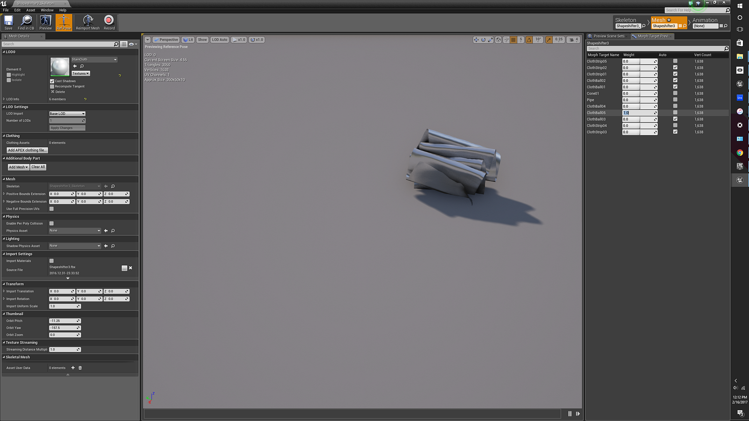The width and height of the screenshot is (749, 421).
Task: Click Find in CB toolbar icon
Action: [26, 20]
